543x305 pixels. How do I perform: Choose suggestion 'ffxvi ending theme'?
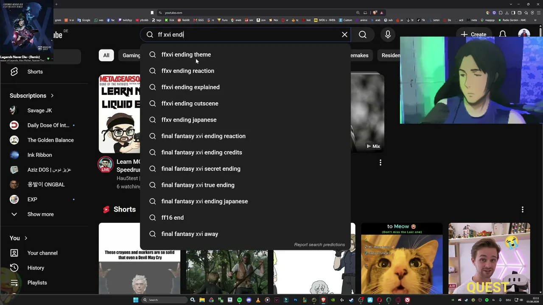click(x=245, y=55)
